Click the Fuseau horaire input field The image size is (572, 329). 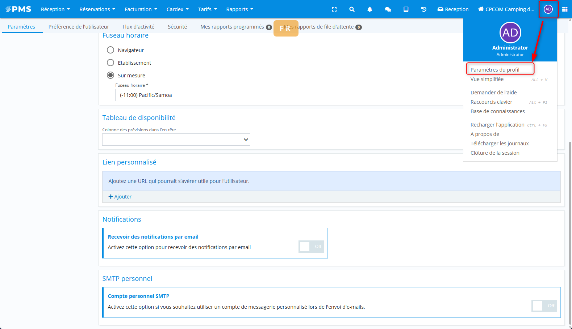183,95
